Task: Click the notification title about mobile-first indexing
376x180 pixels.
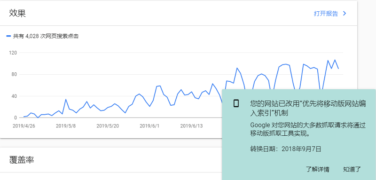Action: [x=308, y=108]
